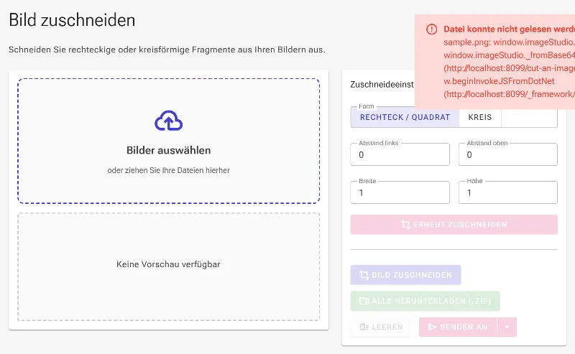Click the Bilder auswählen upload area
Screen dimensions: 575x354
(x=169, y=141)
